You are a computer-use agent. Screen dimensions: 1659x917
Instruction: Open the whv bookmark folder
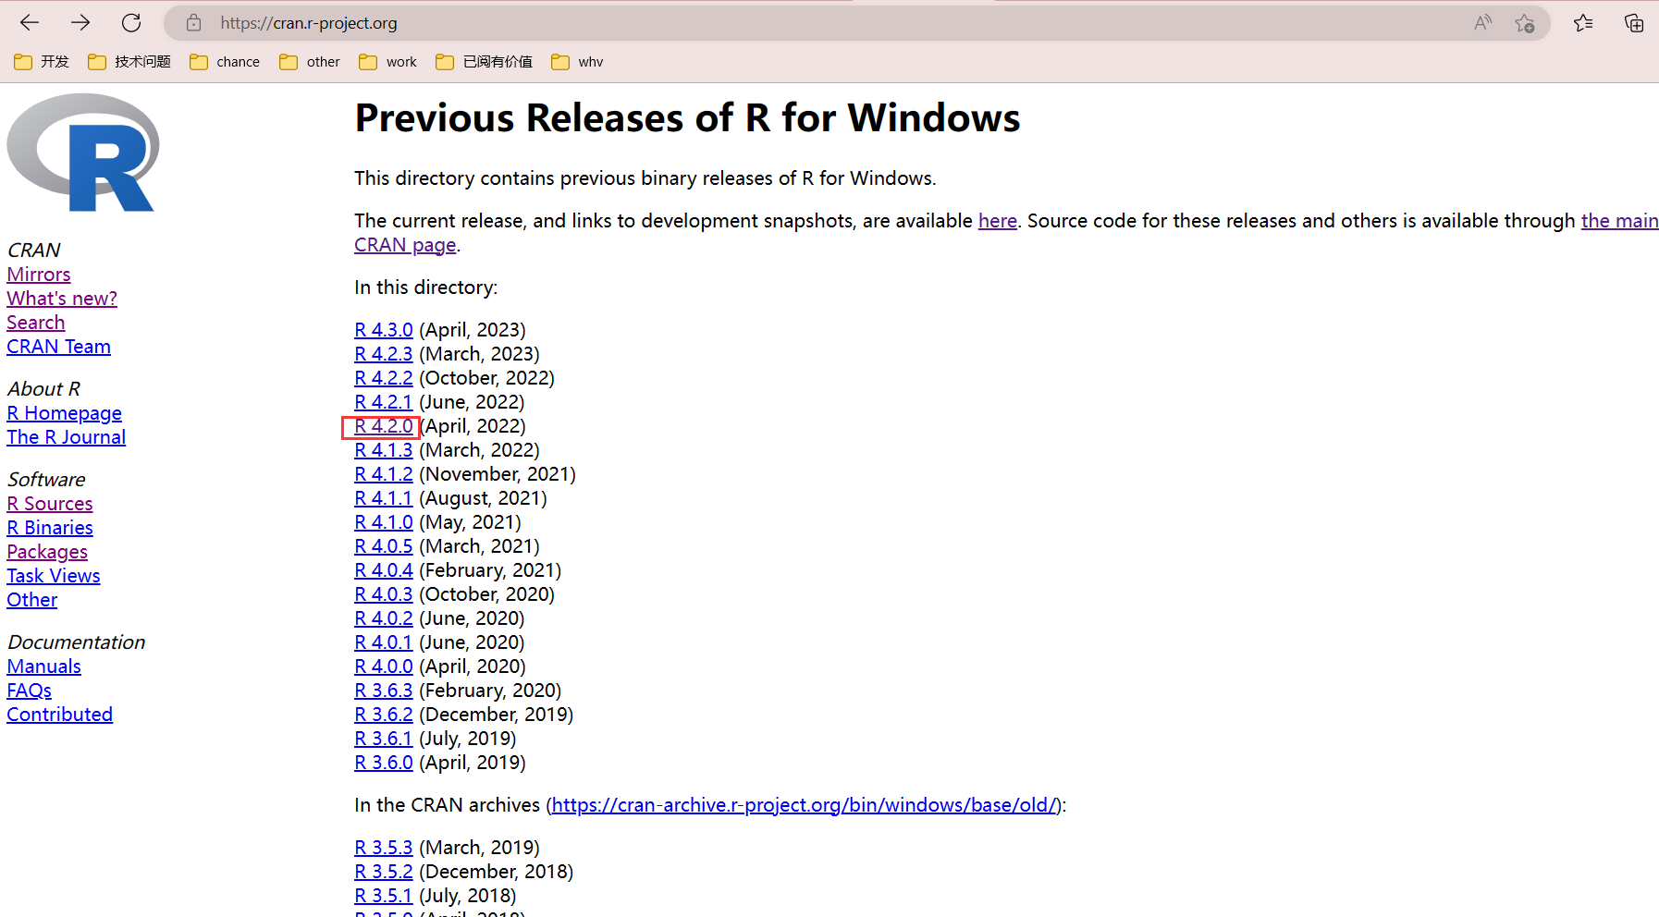577,62
